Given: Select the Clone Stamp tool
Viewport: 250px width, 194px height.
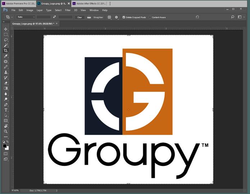Looking at the screenshot, I should pyautogui.click(x=6, y=72).
